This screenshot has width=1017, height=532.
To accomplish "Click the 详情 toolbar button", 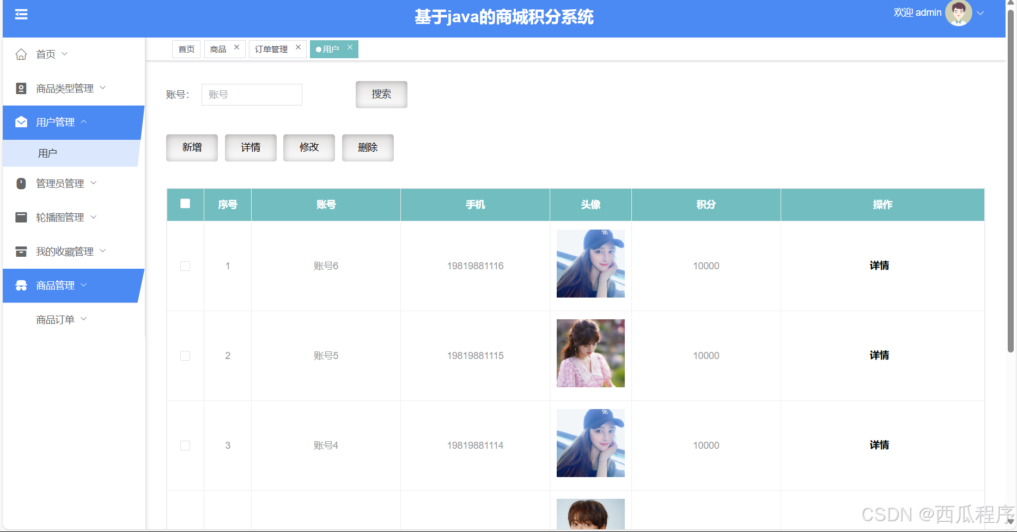I will (x=251, y=148).
